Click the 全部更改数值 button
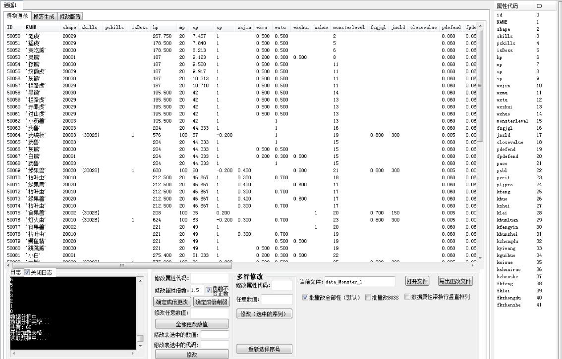Image resolution: width=562 pixels, height=359 pixels. coord(192,324)
